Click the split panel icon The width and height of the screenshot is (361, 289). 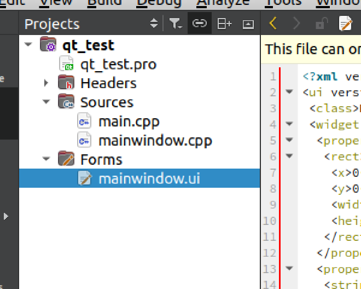tap(224, 24)
